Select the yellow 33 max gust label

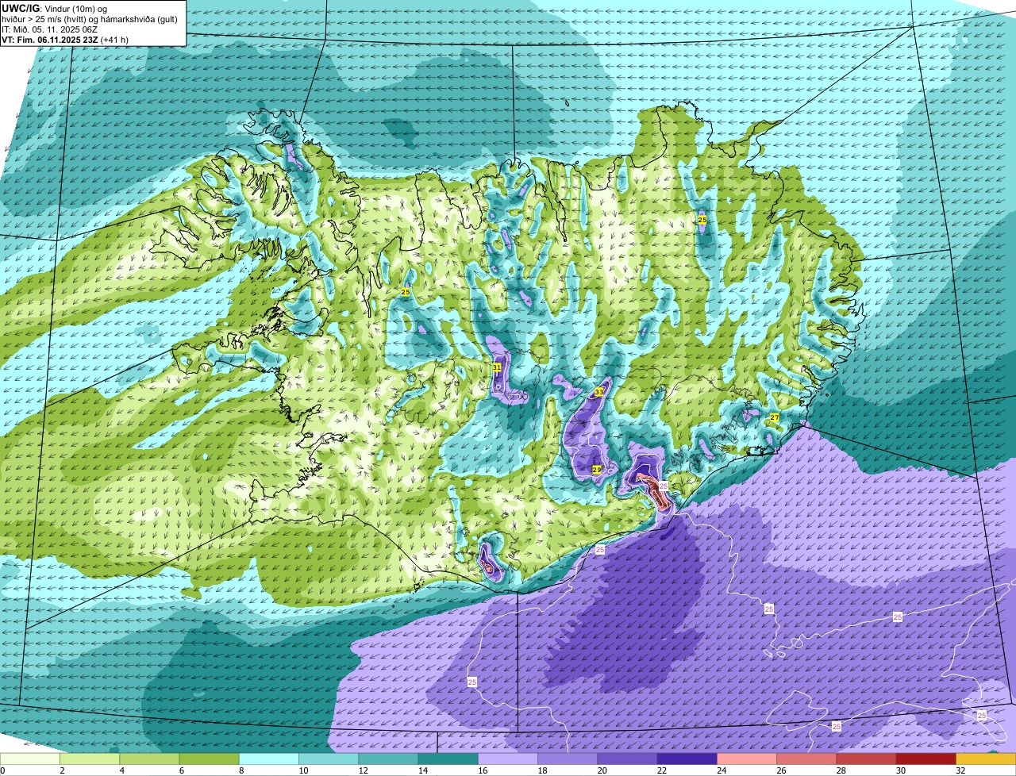coord(599,392)
